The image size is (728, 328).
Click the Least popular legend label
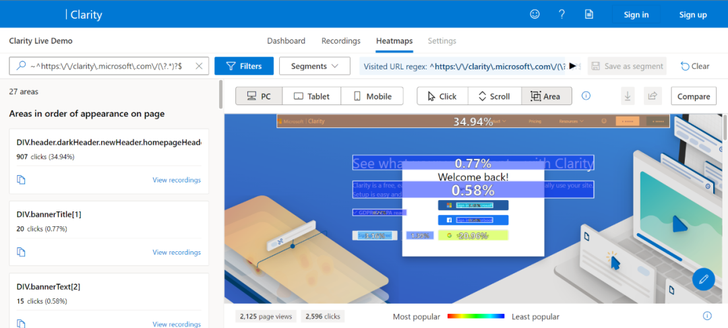(x=535, y=317)
